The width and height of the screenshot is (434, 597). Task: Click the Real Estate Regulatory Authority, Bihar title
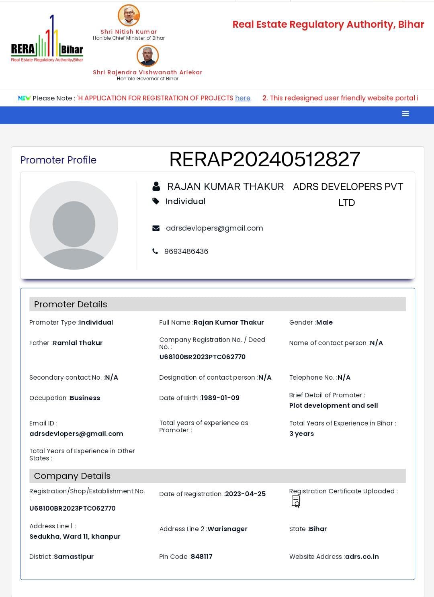(328, 25)
